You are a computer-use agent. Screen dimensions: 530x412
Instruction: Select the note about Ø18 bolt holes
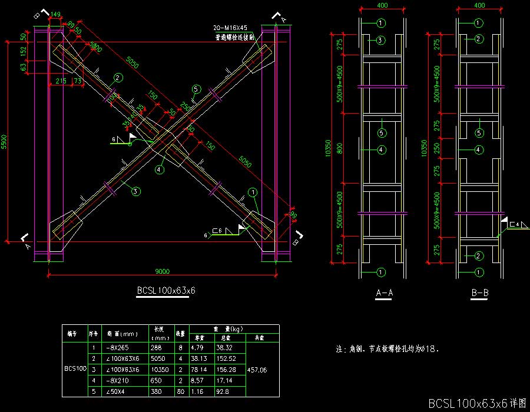(387, 349)
